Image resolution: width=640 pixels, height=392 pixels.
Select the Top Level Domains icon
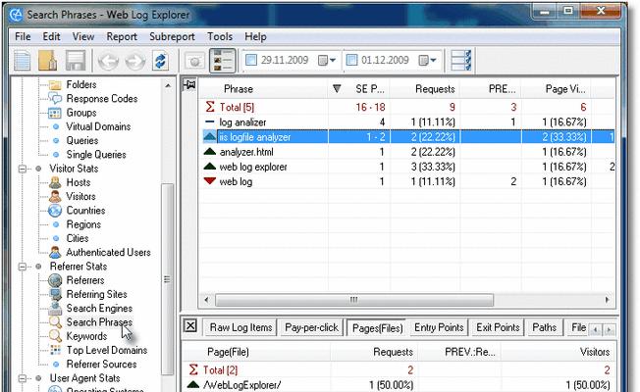tap(55, 350)
